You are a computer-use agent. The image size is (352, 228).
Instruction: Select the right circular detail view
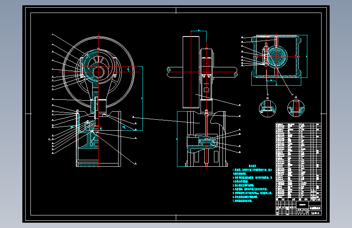click(296, 108)
